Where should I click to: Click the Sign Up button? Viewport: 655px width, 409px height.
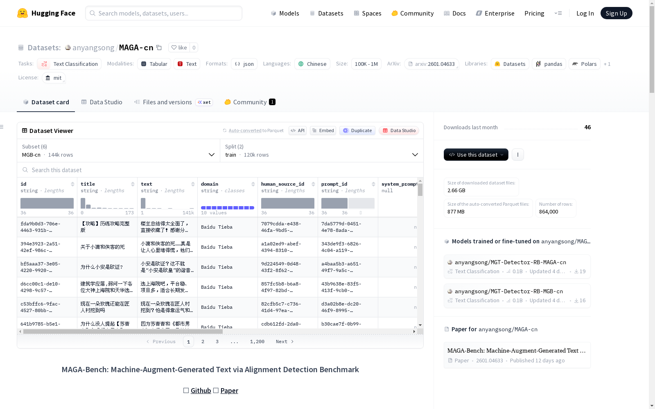click(x=616, y=13)
